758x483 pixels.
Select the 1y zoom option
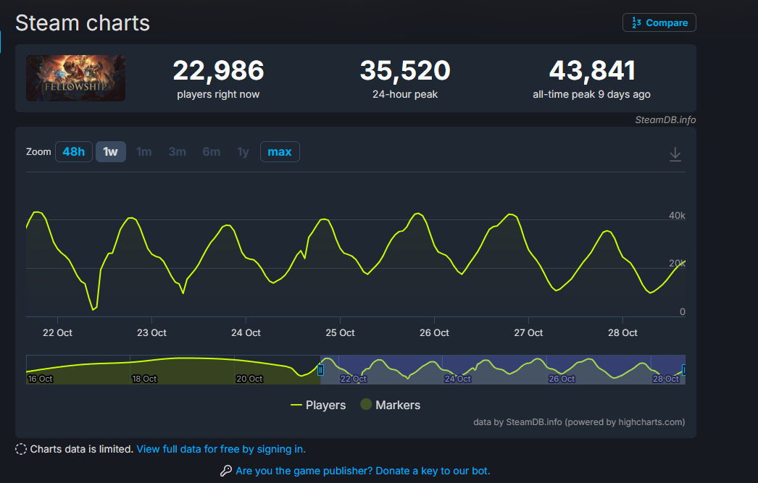(x=243, y=151)
